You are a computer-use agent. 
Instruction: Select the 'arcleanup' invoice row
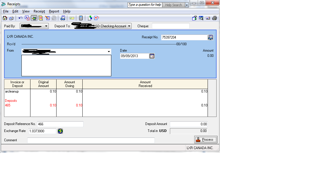click(106, 91)
